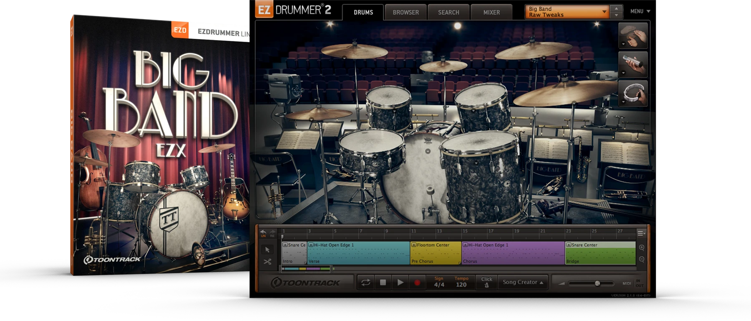Click the Tempo 120 field
The height and width of the screenshot is (321, 751).
click(x=461, y=282)
